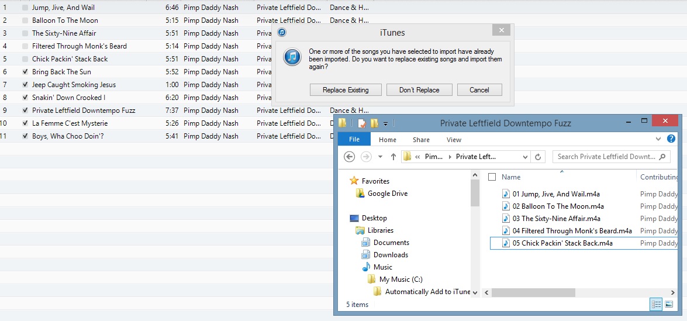Toggle checkbox for Filtered Through Monk's Beard
The width and height of the screenshot is (687, 321).
click(x=25, y=46)
